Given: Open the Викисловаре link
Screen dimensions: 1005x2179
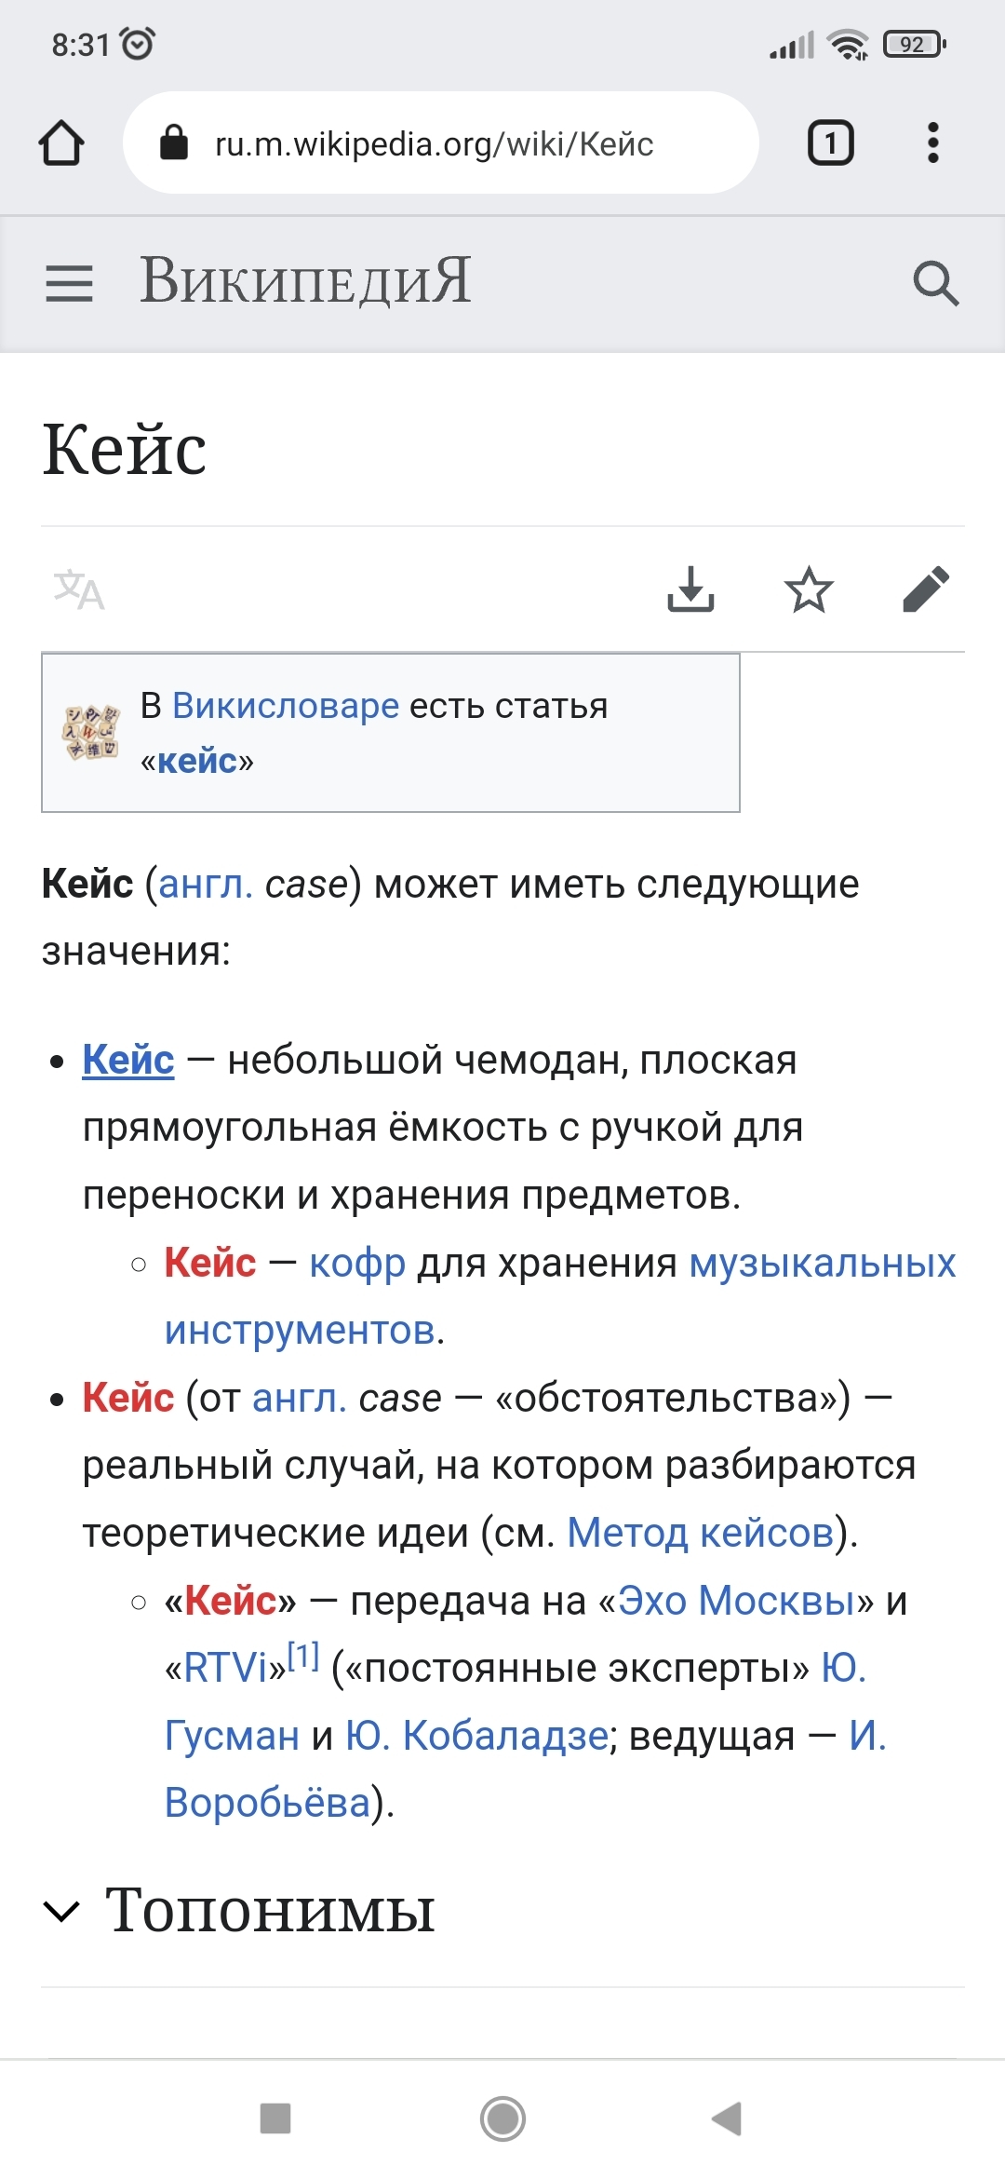Looking at the screenshot, I should pyautogui.click(x=286, y=706).
